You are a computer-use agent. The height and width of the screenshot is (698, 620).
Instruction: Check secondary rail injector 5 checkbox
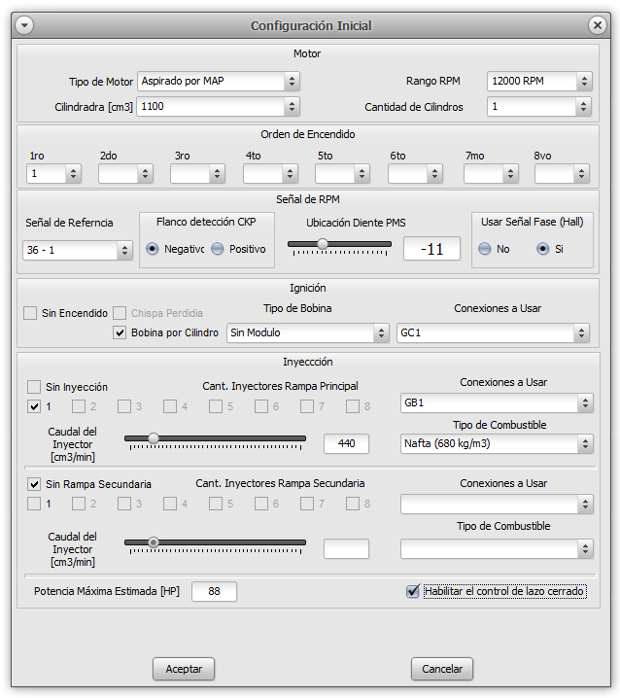pos(216,504)
